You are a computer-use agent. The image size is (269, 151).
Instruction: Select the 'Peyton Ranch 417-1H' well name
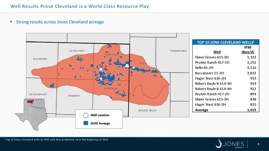(x=212, y=62)
